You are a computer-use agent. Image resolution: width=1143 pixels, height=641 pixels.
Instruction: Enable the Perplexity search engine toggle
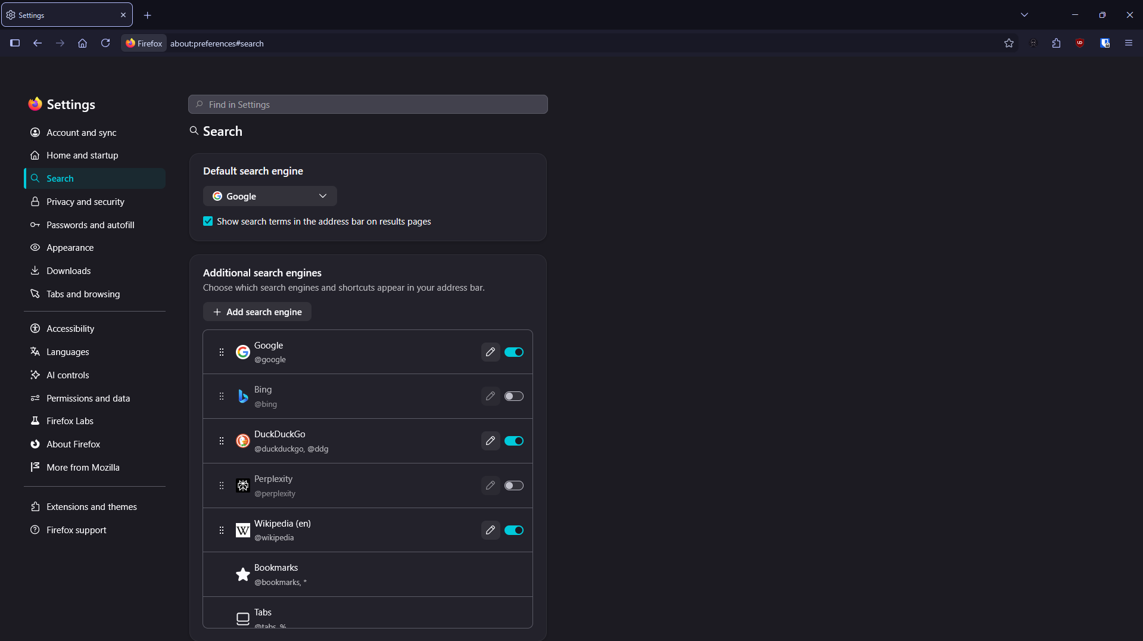click(514, 486)
